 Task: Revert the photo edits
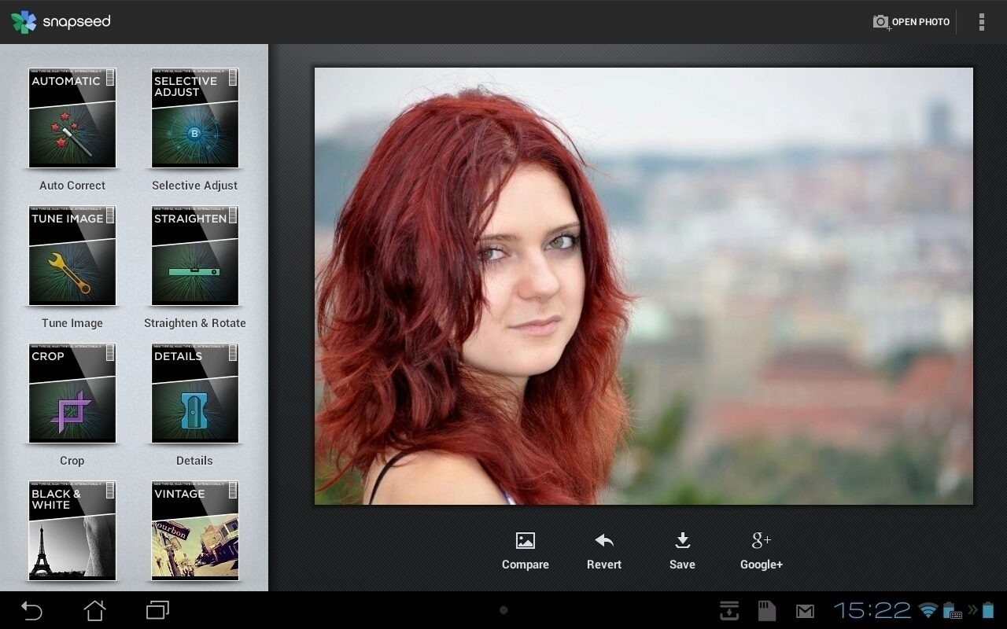[x=604, y=550]
